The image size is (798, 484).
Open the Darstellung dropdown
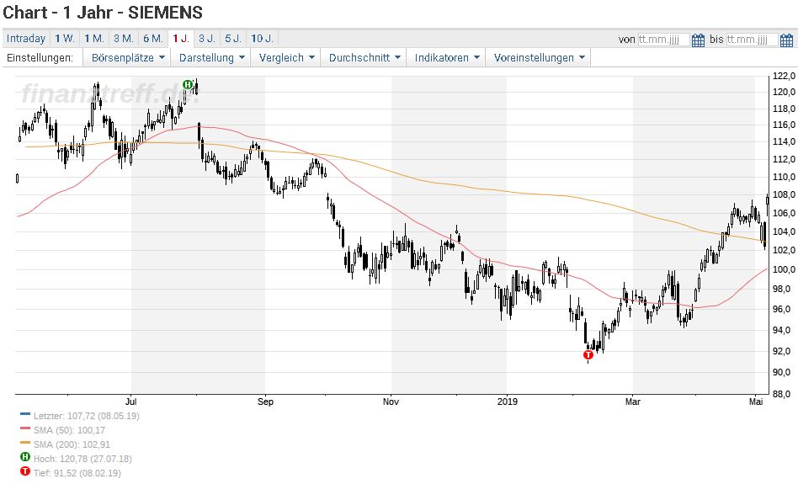tap(212, 57)
